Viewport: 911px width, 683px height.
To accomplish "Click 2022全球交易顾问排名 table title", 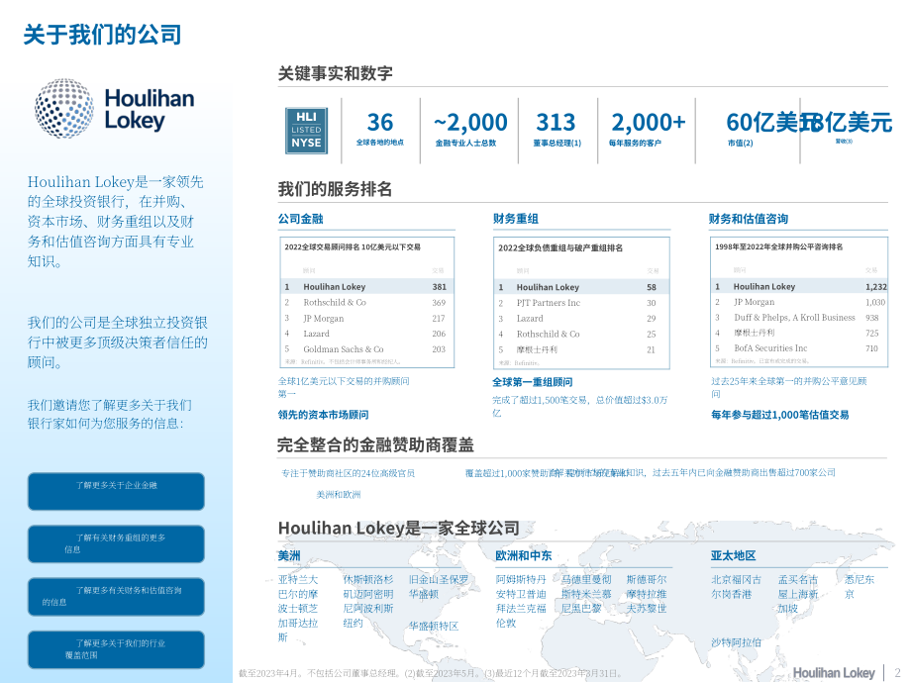I will [353, 246].
